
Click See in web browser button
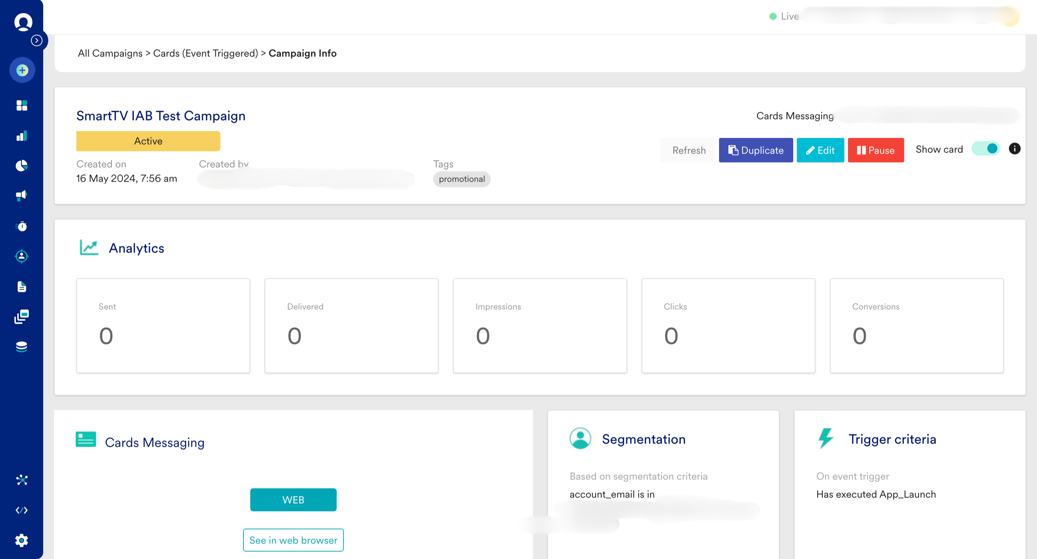(x=293, y=540)
